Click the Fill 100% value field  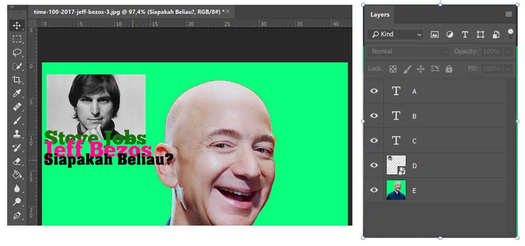(x=491, y=69)
